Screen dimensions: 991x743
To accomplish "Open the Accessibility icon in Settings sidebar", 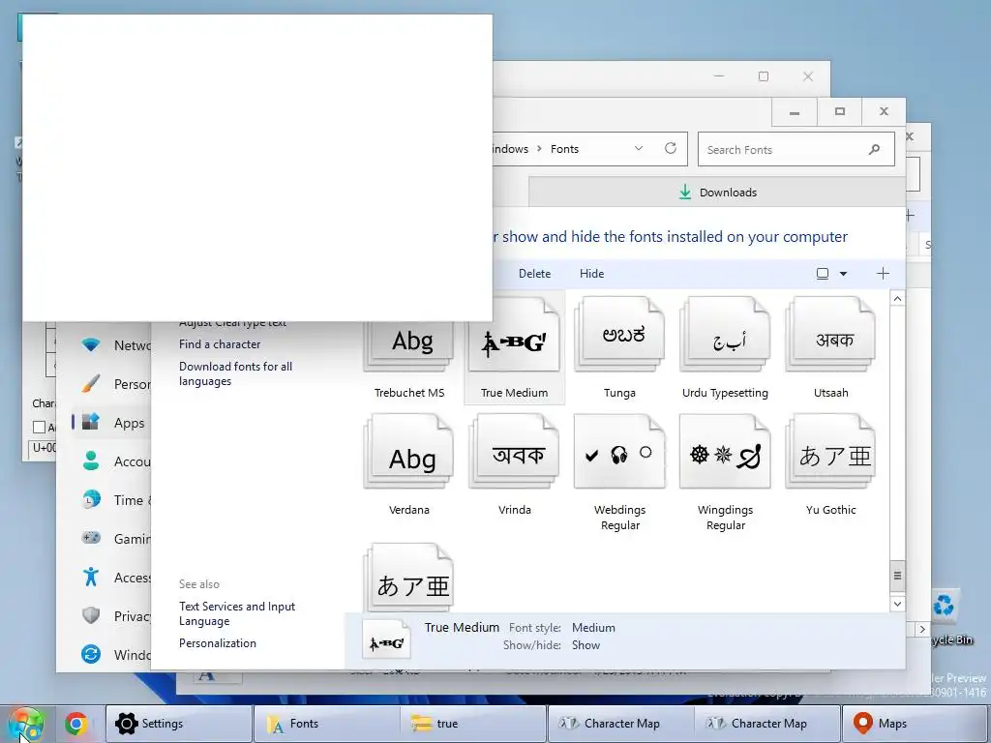I will click(x=91, y=577).
